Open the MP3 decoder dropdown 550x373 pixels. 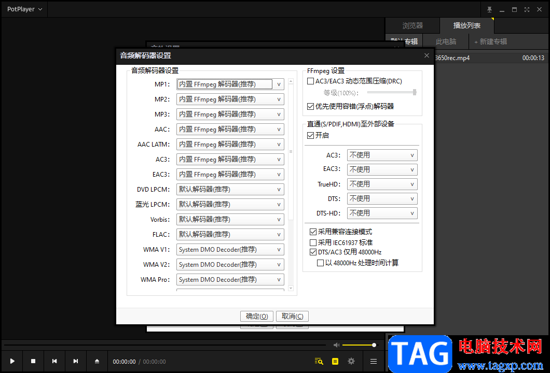tap(230, 114)
